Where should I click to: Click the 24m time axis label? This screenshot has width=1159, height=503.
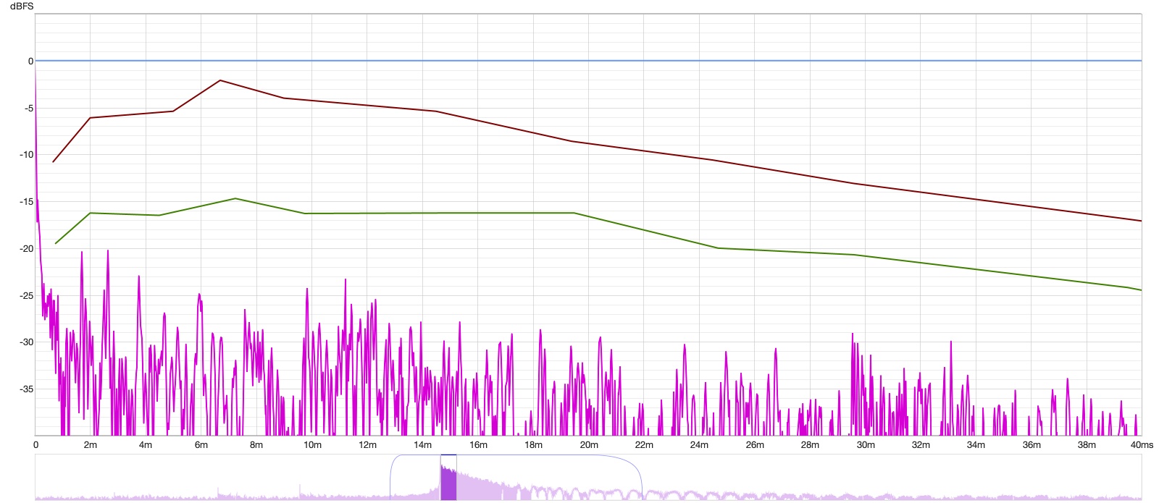pos(699,444)
